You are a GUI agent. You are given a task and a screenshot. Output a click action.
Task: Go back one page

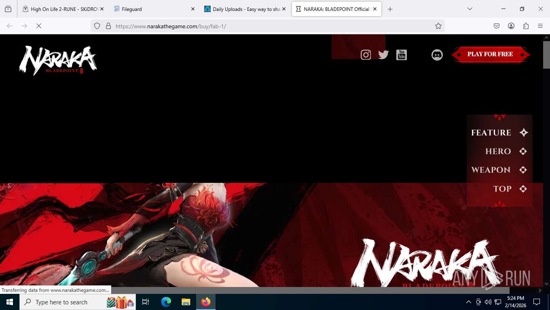coord(10,26)
